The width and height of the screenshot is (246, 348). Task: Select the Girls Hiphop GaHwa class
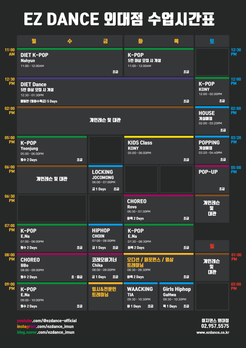coord(177,296)
